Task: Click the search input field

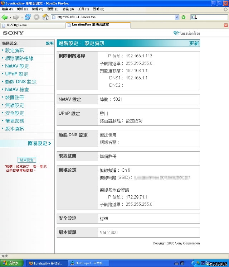Action: [x=213, y=17]
